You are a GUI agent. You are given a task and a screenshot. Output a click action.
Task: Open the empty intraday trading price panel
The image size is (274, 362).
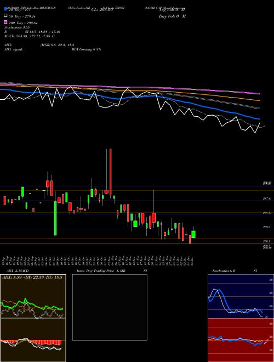pyautogui.click(x=110, y=307)
